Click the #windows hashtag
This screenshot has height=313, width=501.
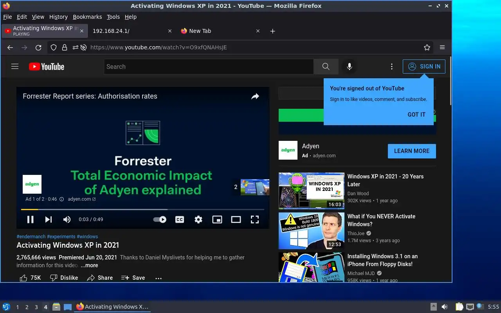coord(87,237)
